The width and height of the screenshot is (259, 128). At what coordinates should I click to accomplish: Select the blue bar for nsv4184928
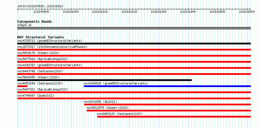click(x=167, y=86)
